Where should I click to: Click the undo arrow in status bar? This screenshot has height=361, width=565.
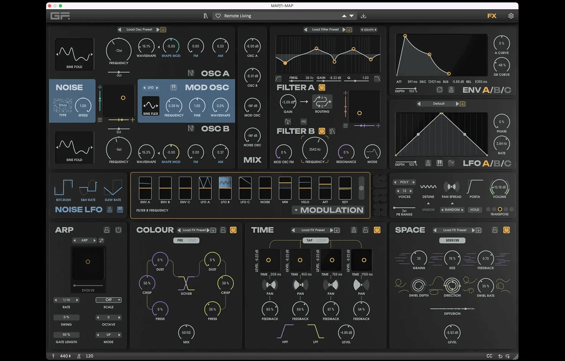click(x=500, y=356)
